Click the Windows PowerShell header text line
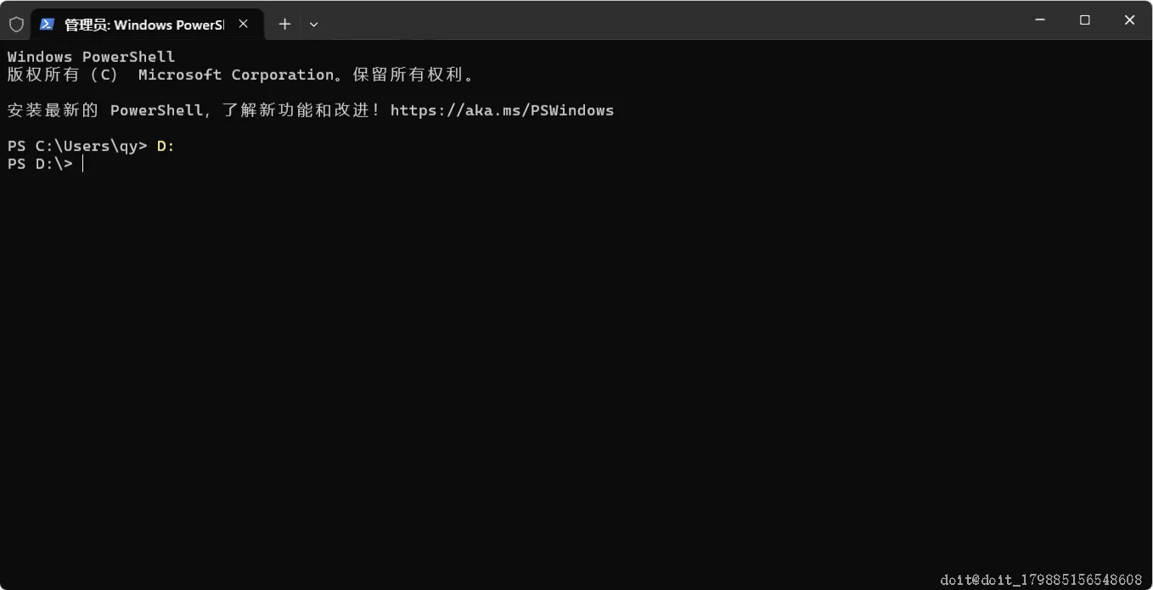 (91, 57)
